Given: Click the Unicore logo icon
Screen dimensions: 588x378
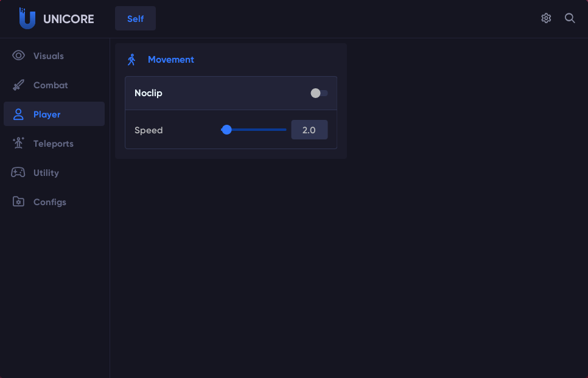Looking at the screenshot, I should 27,18.
